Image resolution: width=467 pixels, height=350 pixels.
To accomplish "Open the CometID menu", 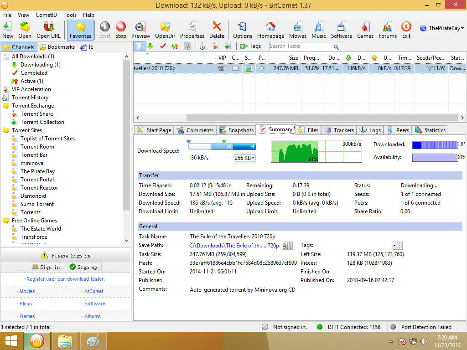I will tap(46, 15).
